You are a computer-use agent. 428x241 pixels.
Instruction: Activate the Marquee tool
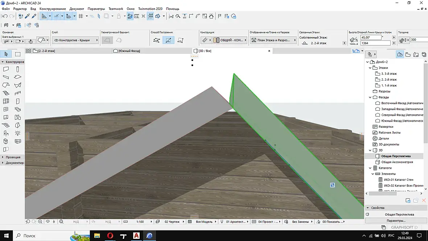coord(17,54)
